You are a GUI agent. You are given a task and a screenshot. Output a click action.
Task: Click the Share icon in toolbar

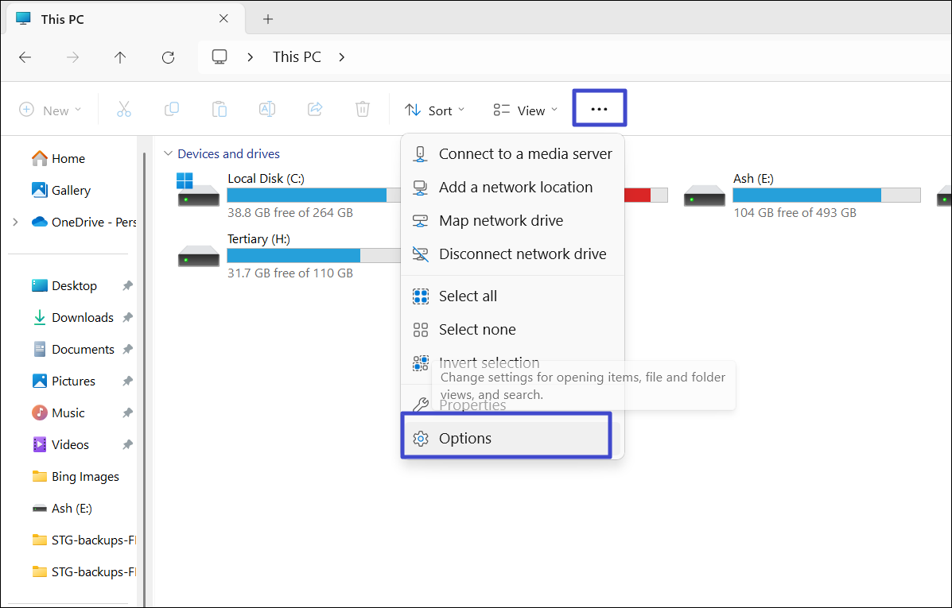tap(315, 110)
